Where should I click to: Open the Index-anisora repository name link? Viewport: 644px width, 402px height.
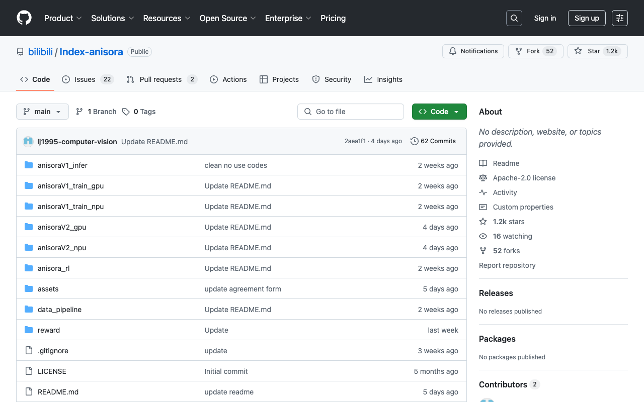pyautogui.click(x=91, y=52)
